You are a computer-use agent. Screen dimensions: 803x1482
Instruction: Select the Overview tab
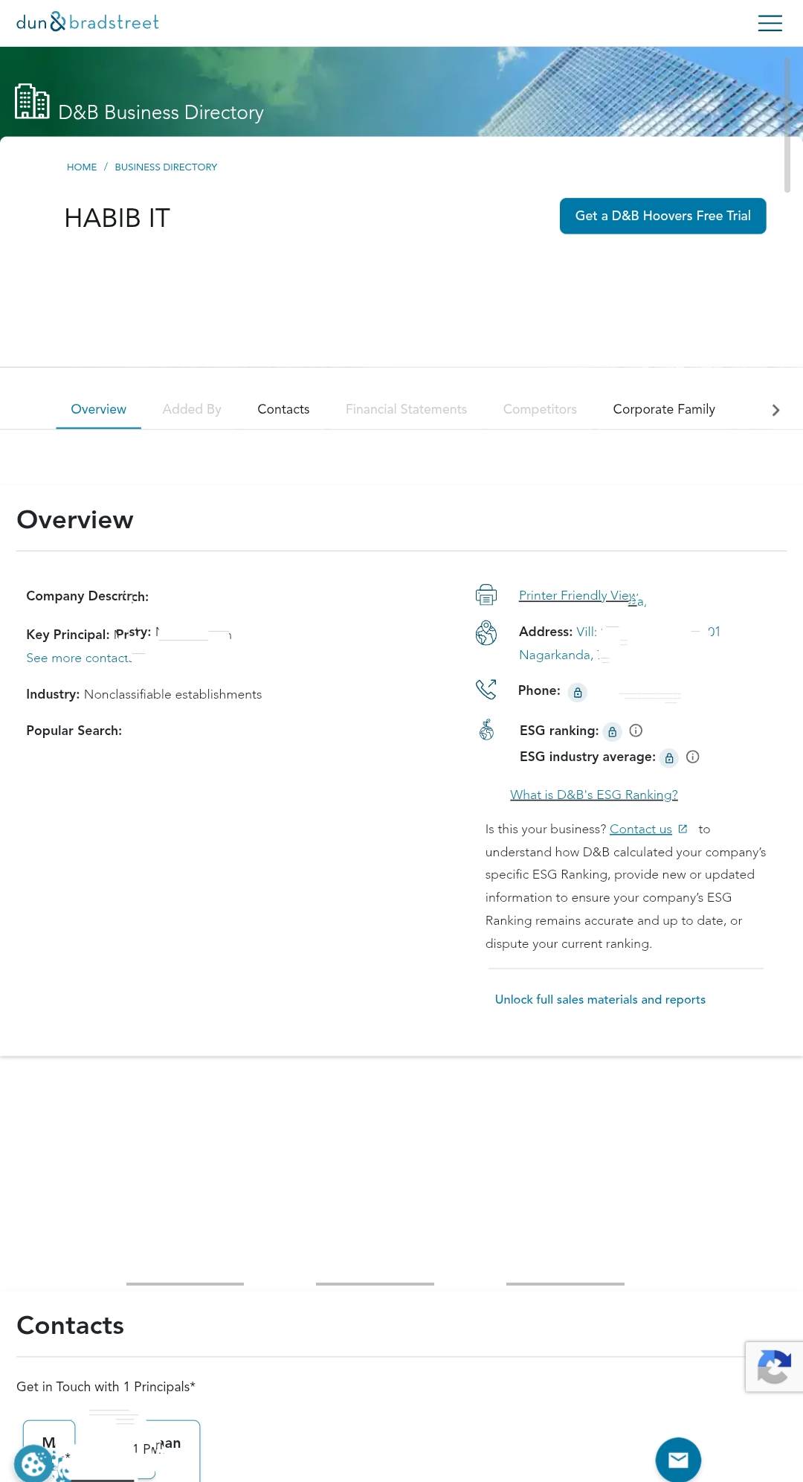[98, 409]
